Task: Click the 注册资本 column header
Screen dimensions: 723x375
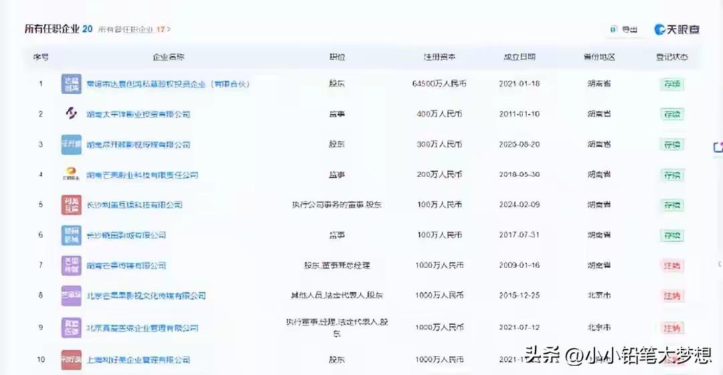Action: [439, 57]
